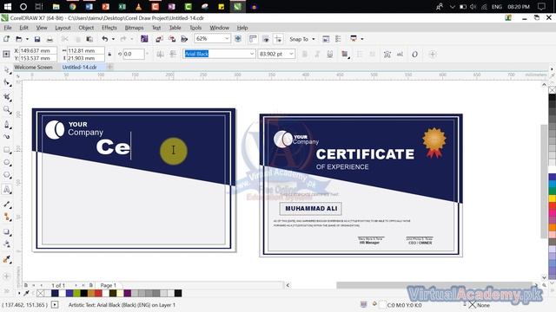Expand the Undo history dropdown arrow
This screenshot has height=312, width=556.
(113, 39)
